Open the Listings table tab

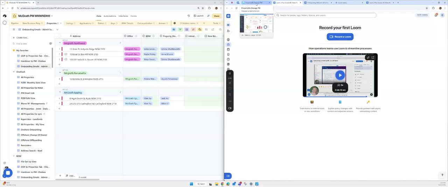click(70, 23)
